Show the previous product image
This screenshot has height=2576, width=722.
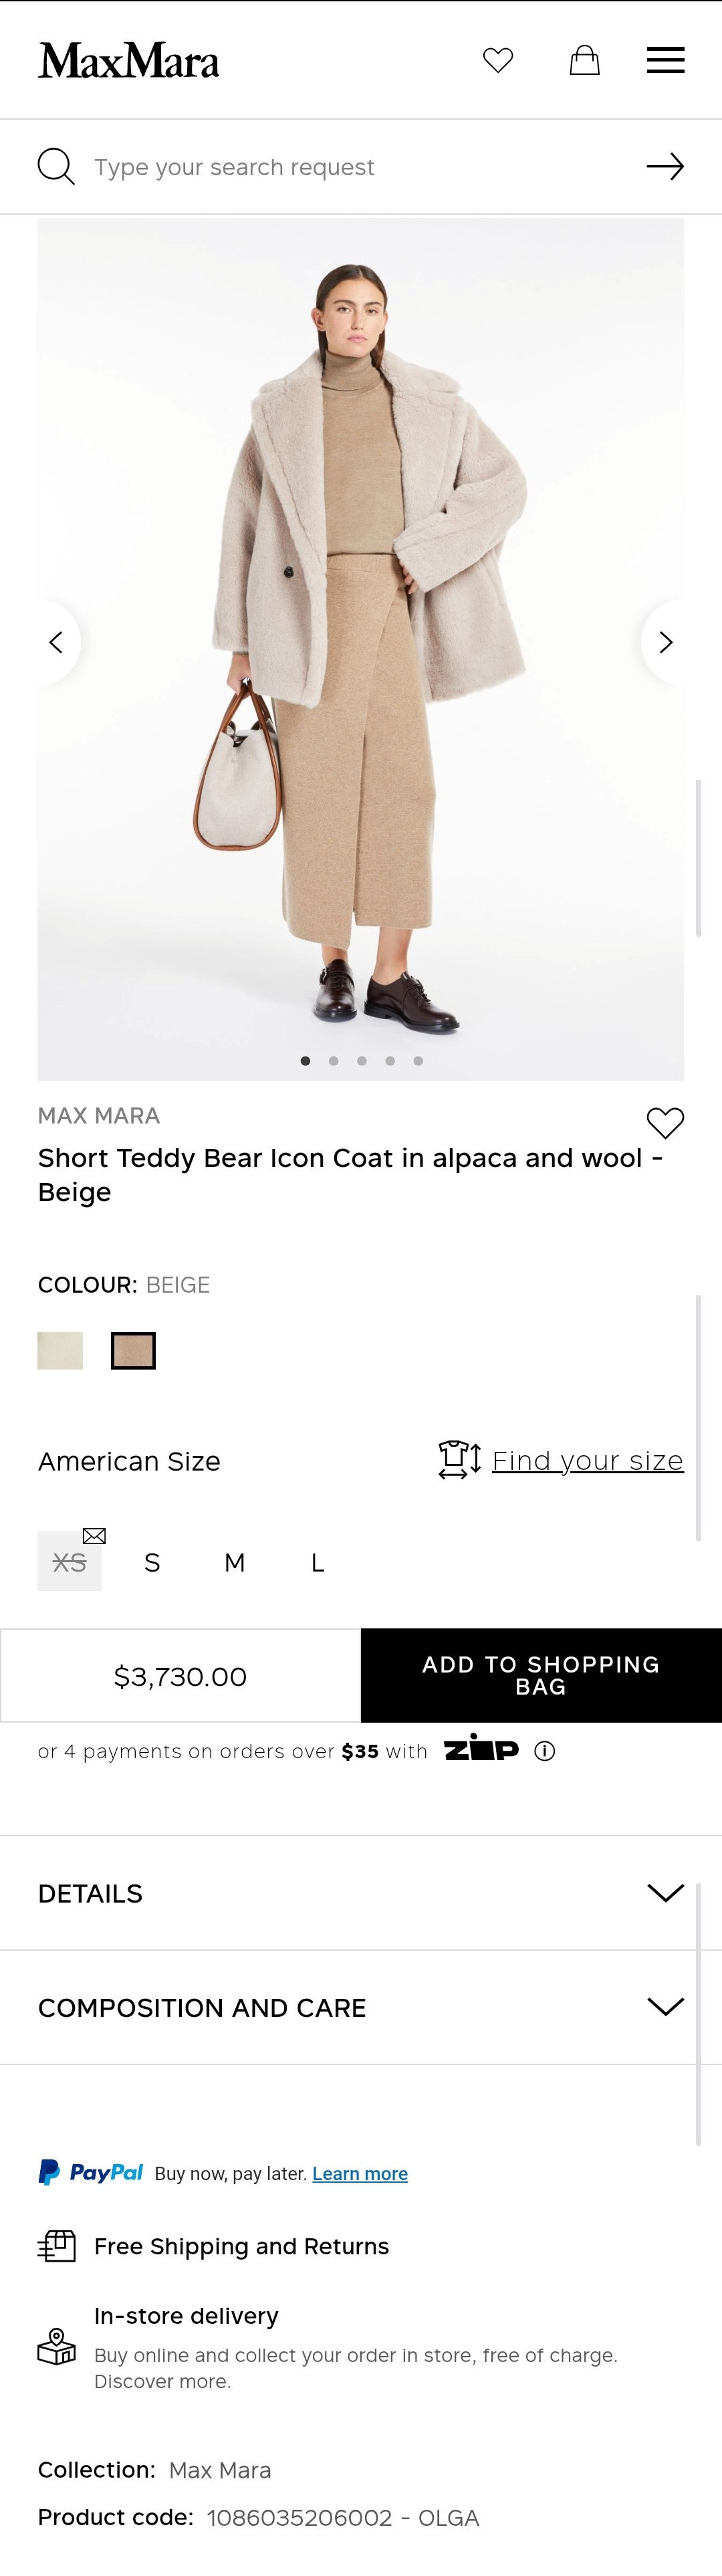[57, 642]
